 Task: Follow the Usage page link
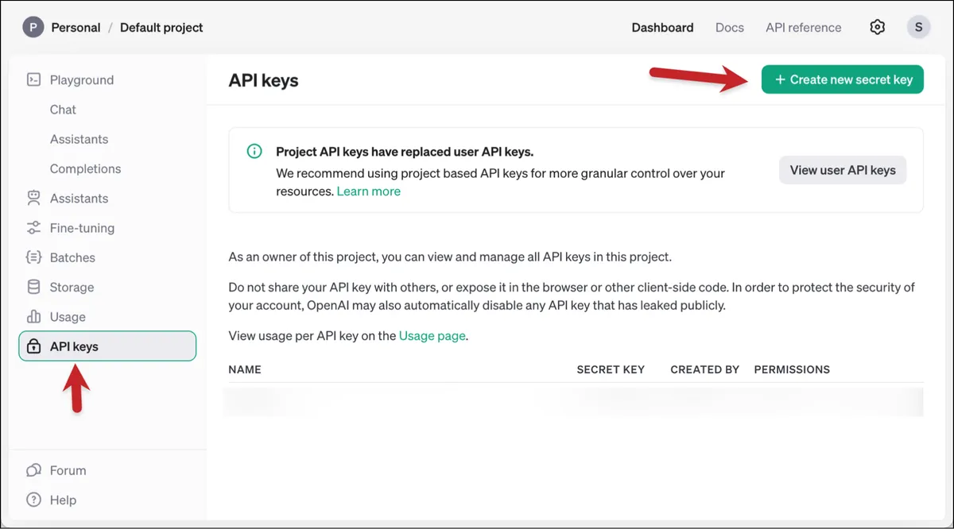click(432, 336)
